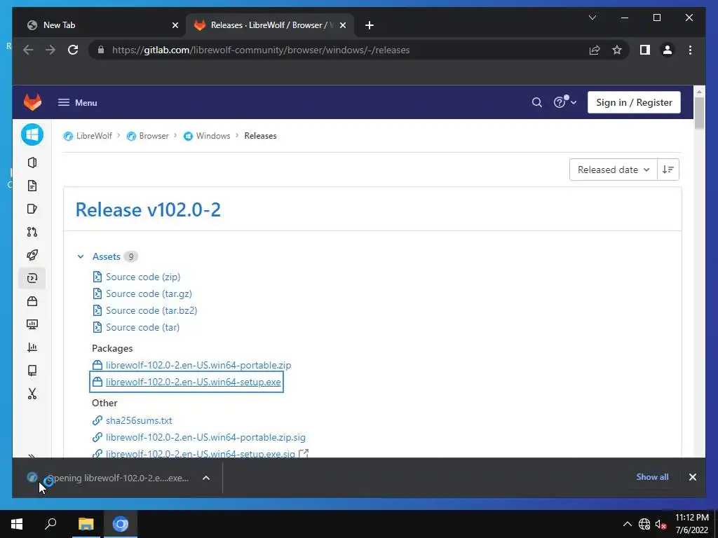Open a new browser tab
Image resolution: width=718 pixels, height=538 pixels.
(370, 25)
